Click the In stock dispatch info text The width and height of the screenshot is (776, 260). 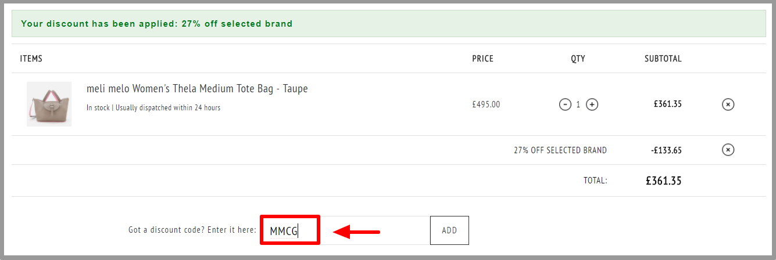[153, 107]
